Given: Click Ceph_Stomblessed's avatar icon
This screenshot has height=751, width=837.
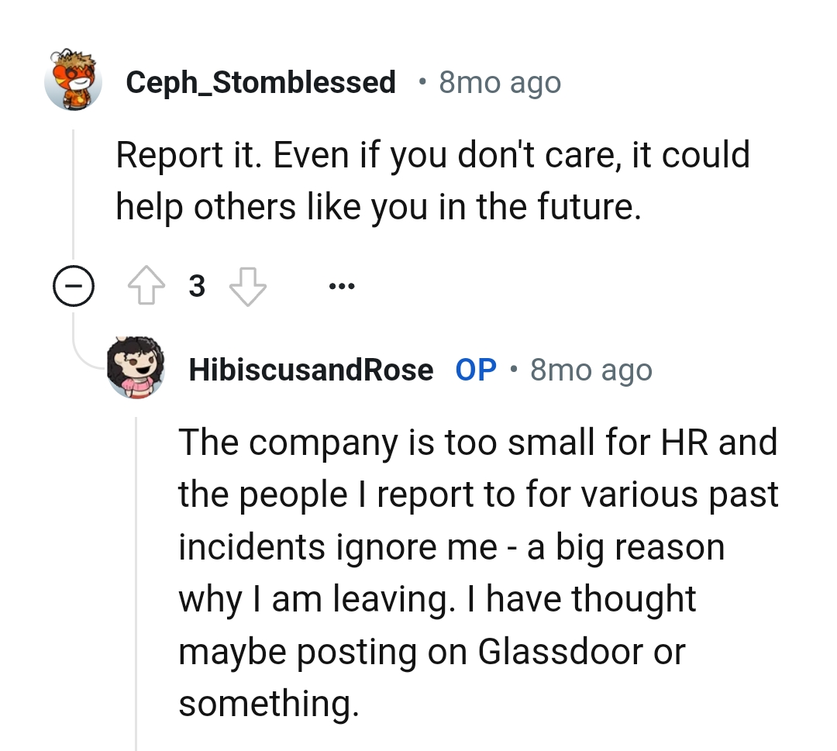Looking at the screenshot, I should (74, 80).
